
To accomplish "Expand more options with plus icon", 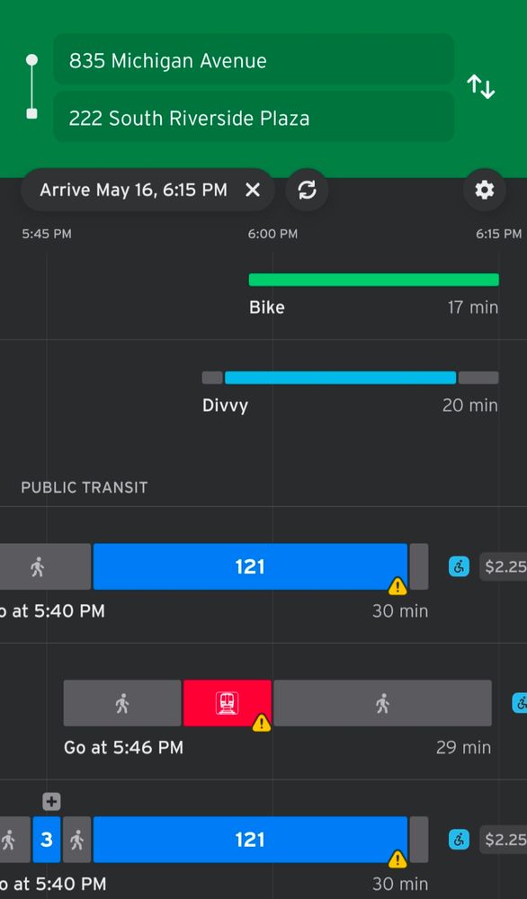I will pyautogui.click(x=51, y=802).
